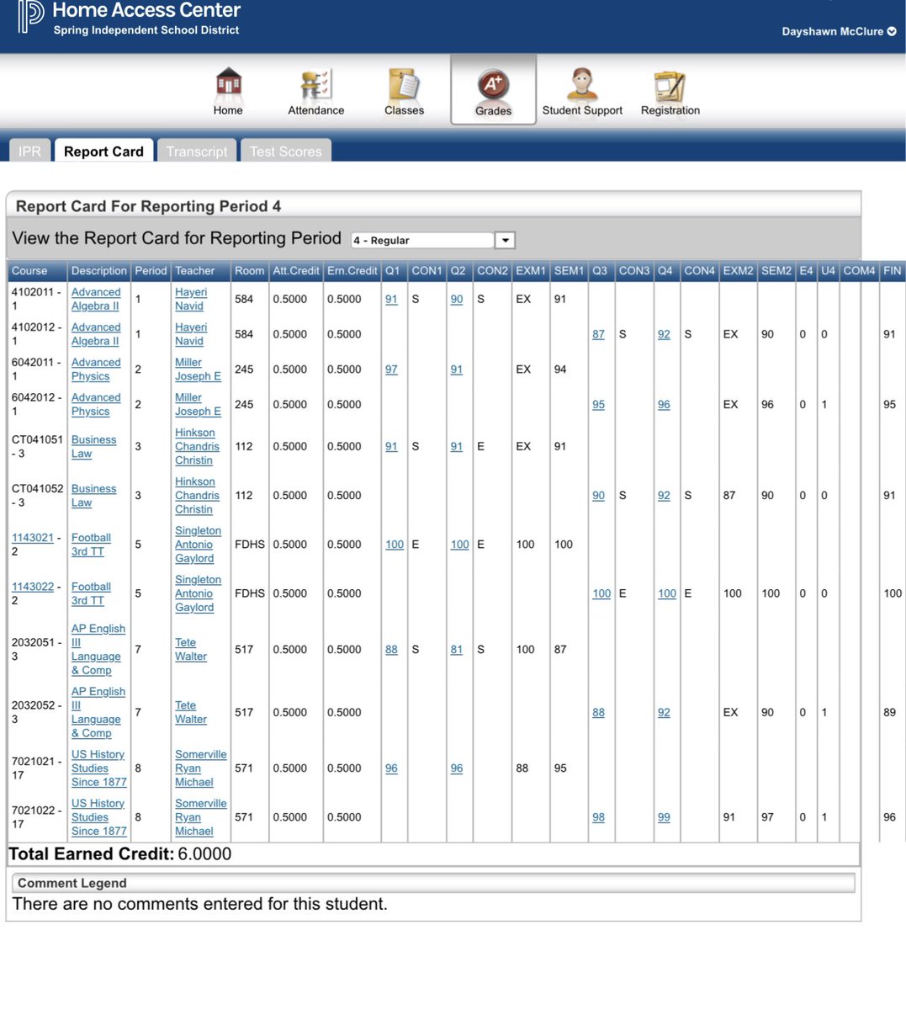Open Football 3rd TT link for course 1143021
The height and width of the screenshot is (1010, 906).
91,545
